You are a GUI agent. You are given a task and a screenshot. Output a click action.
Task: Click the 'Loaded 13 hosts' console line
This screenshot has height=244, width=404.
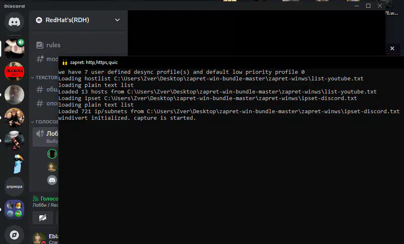coord(218,91)
